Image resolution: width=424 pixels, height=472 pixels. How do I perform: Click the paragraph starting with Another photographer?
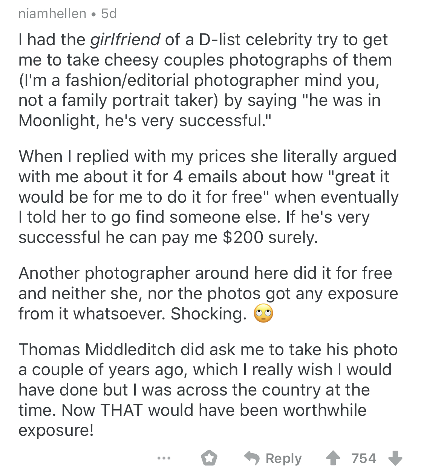point(208,293)
